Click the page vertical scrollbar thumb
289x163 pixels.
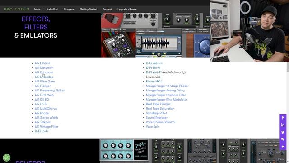click(x=288, y=67)
